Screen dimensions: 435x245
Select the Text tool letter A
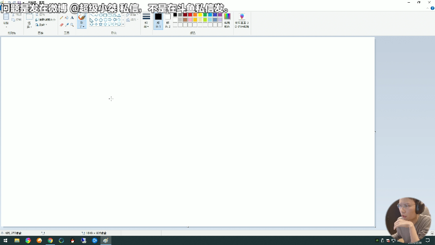pos(72,18)
